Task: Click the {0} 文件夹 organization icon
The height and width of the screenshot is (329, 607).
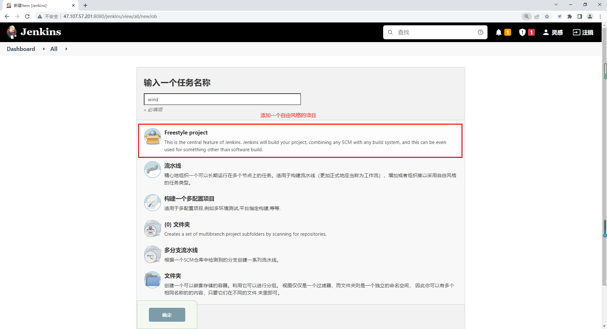Action: pos(152,229)
